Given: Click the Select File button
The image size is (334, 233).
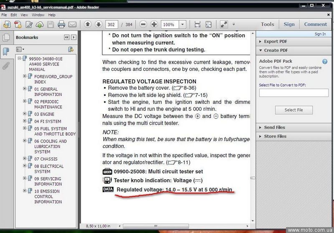Looking at the screenshot, I should tap(294, 110).
